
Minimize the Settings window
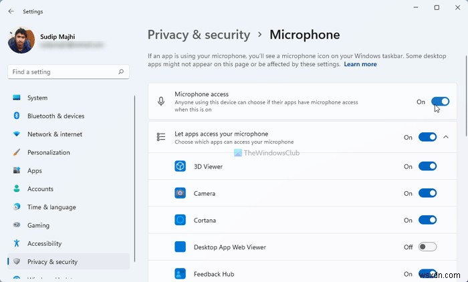[x=416, y=7]
